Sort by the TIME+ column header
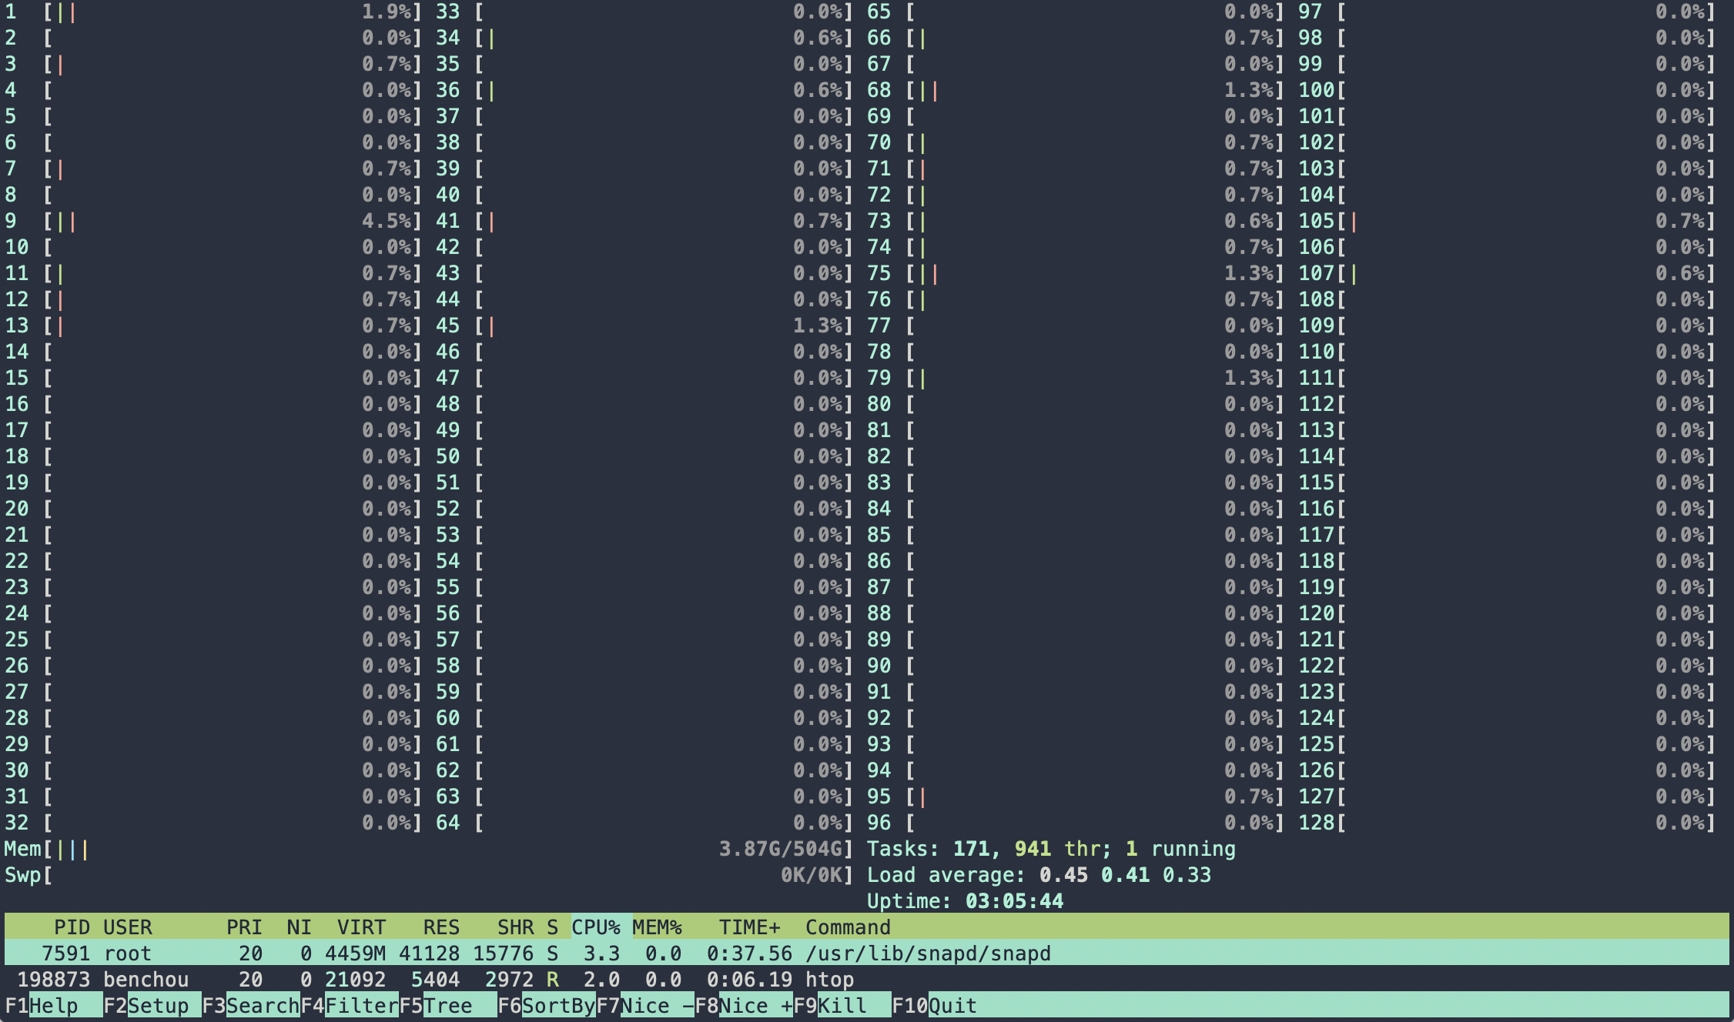The image size is (1734, 1022). pyautogui.click(x=750, y=927)
